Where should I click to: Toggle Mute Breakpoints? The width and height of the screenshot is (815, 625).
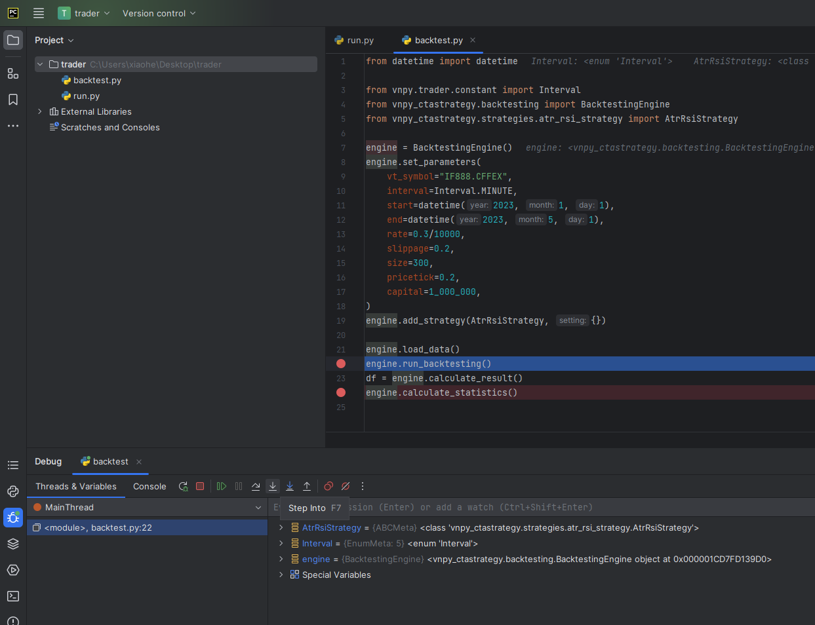[346, 486]
